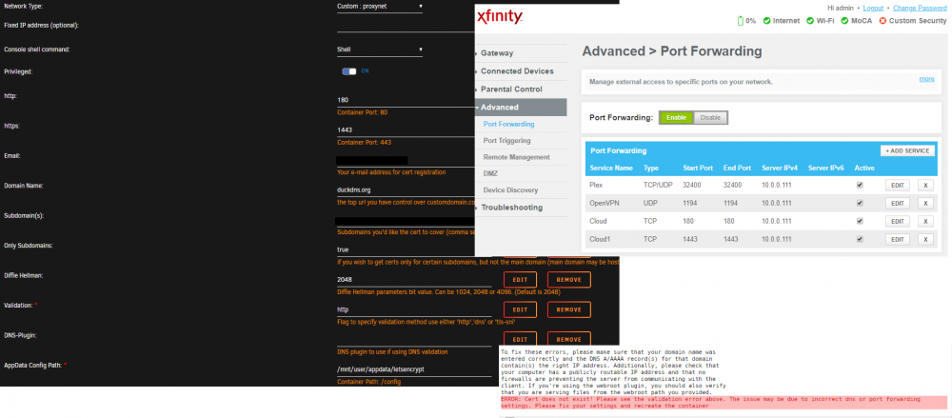
Task: Click EDIT button for Diffie Hellman row
Action: pyautogui.click(x=520, y=280)
